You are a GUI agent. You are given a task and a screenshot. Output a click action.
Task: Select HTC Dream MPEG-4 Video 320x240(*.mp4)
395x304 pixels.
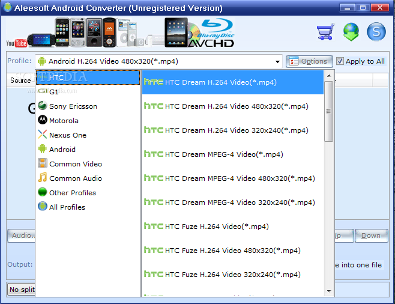tap(233, 202)
